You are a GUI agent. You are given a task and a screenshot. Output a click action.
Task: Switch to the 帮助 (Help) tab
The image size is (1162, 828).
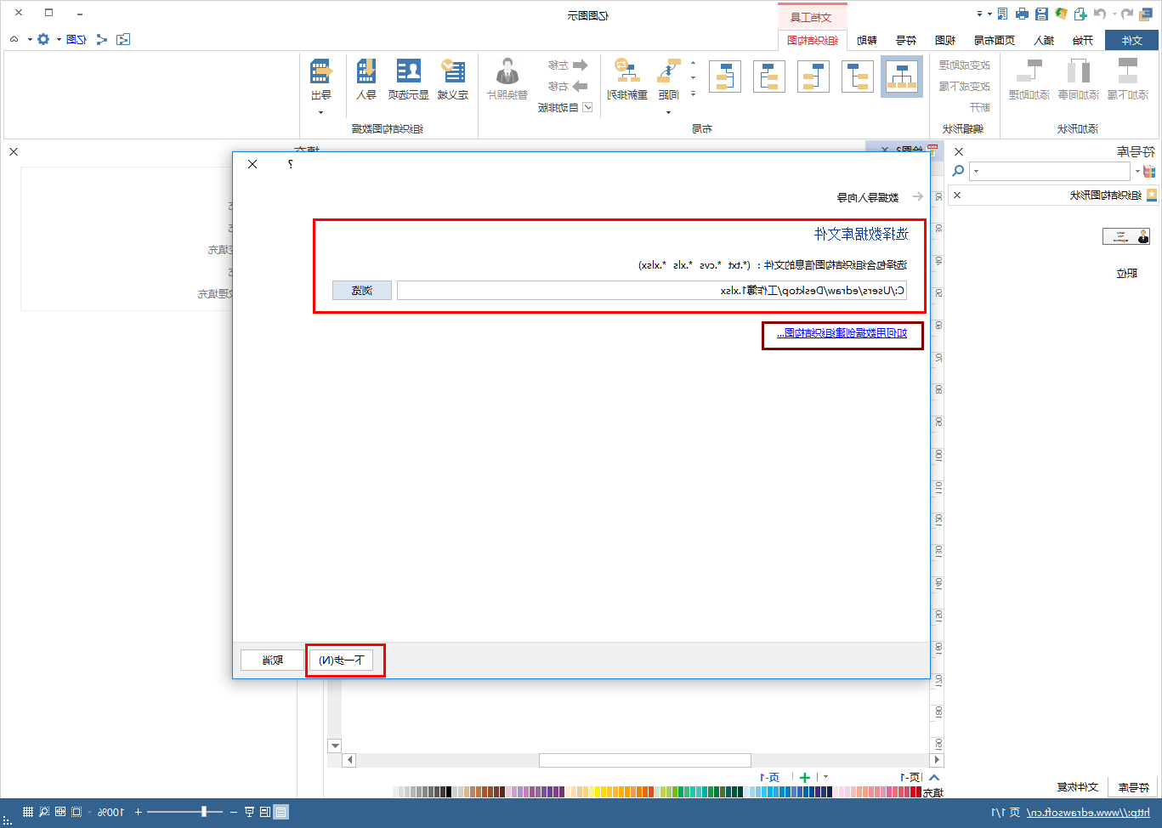867,40
